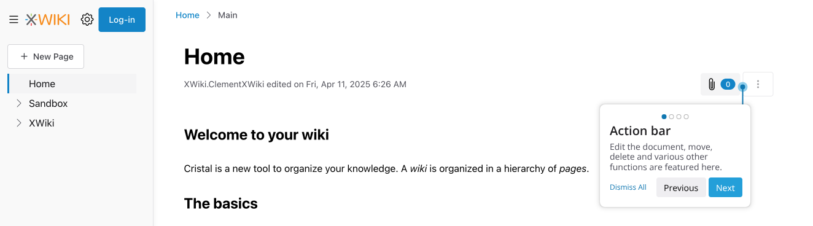The width and height of the screenshot is (813, 226).
Task: Go to Home breadcrumb link
Action: [x=187, y=15]
